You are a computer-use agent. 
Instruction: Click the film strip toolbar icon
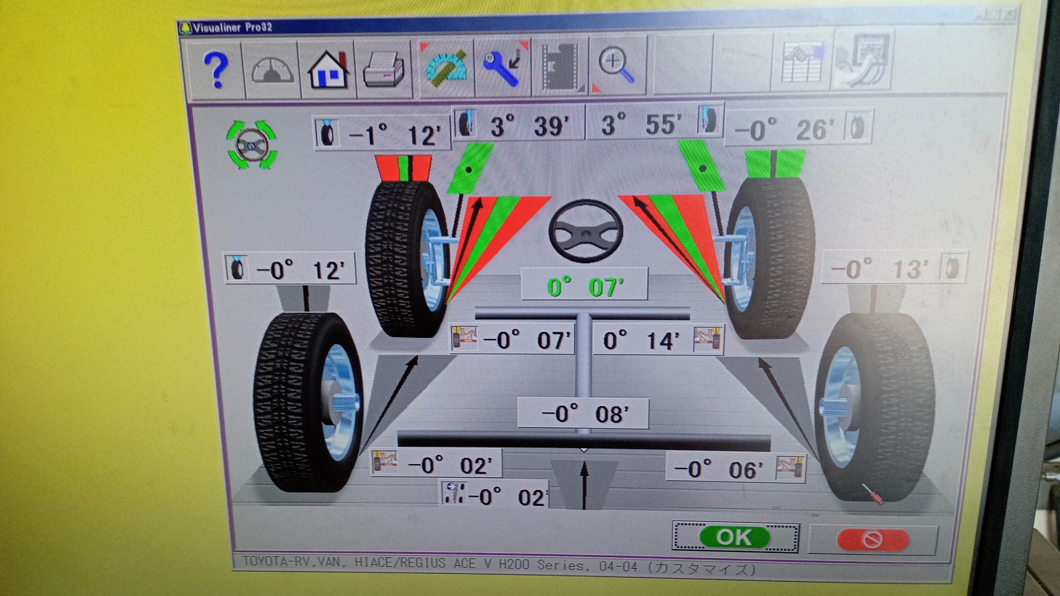click(x=560, y=67)
